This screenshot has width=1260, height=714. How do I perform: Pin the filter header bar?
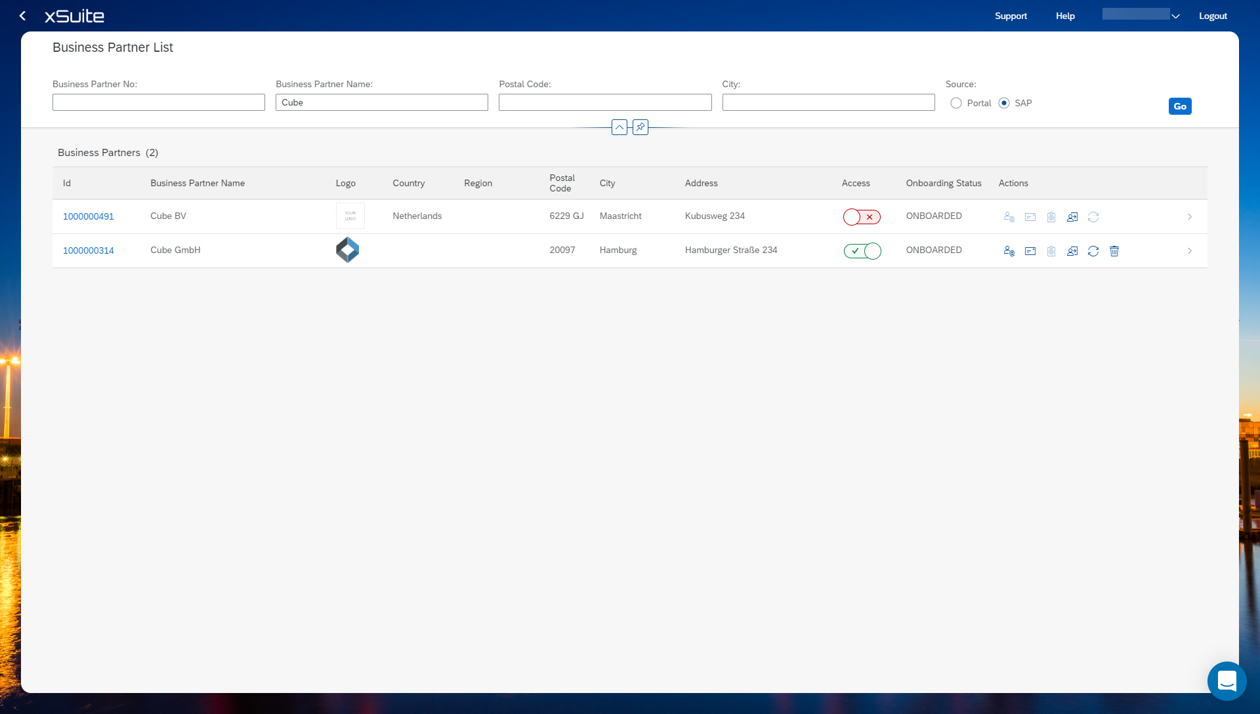pyautogui.click(x=640, y=127)
